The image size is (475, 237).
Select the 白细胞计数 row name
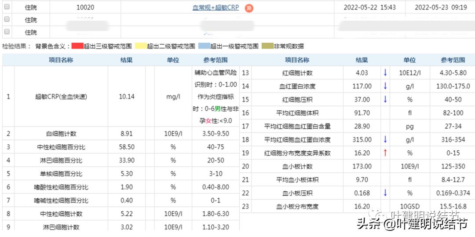tap(61, 134)
